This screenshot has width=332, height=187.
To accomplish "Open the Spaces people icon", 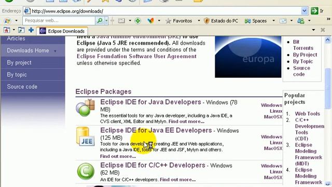I will point(247,21).
